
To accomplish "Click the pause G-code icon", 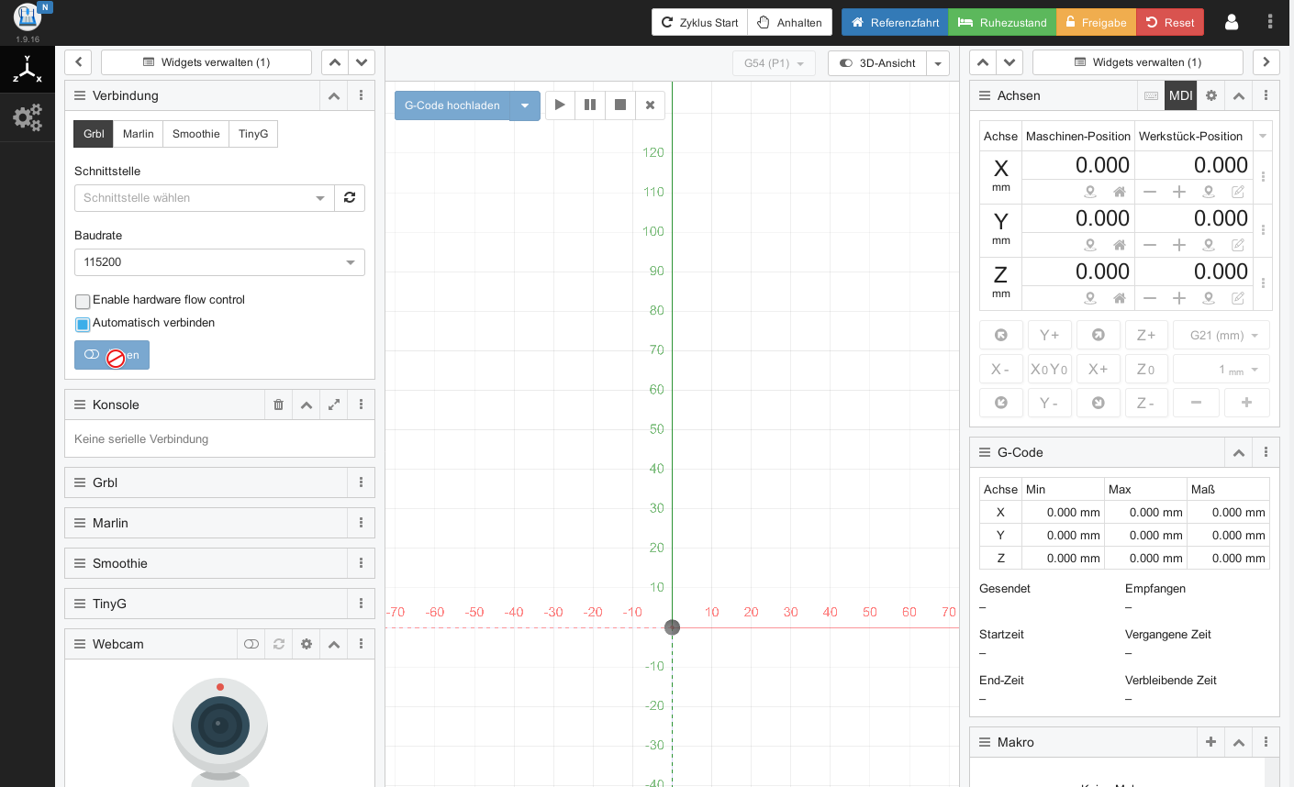I will 590,105.
